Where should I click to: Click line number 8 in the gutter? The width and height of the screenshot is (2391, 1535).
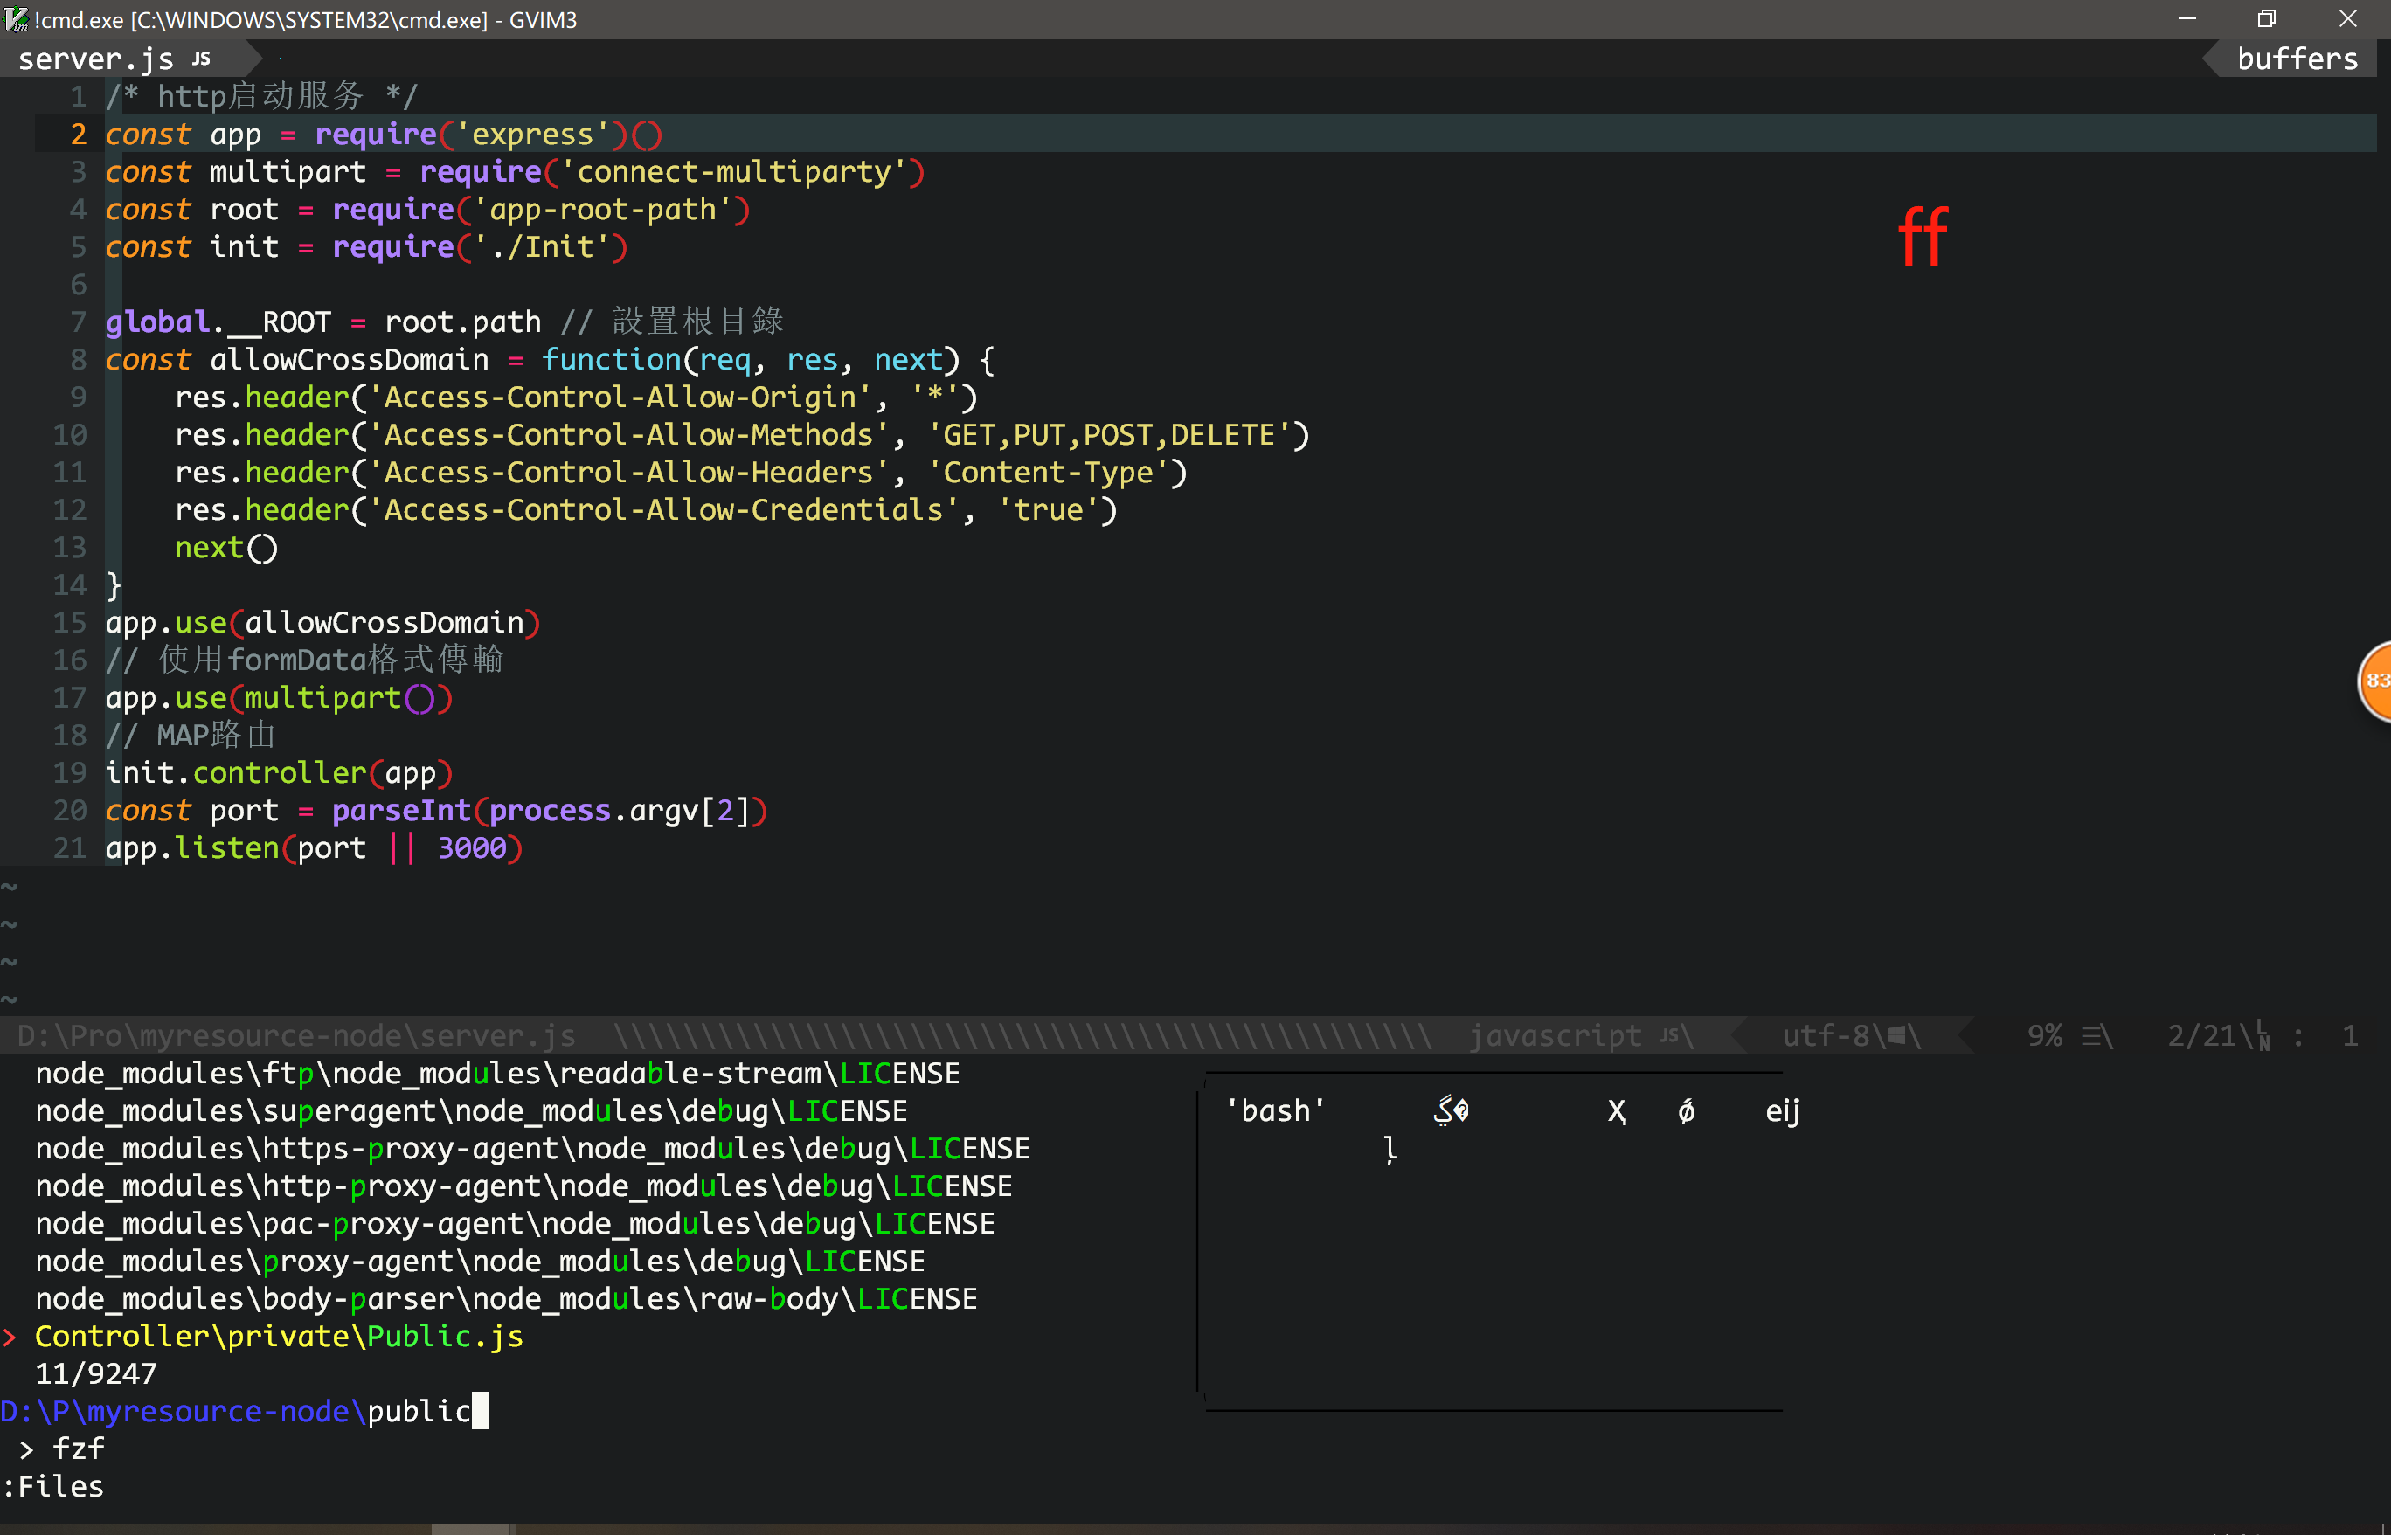point(78,360)
